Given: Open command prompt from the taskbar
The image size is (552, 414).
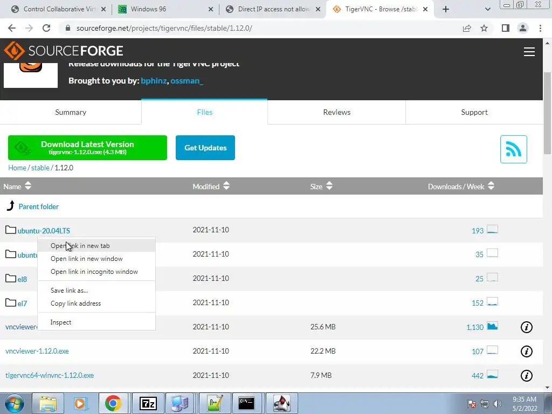Looking at the screenshot, I should 246,403.
